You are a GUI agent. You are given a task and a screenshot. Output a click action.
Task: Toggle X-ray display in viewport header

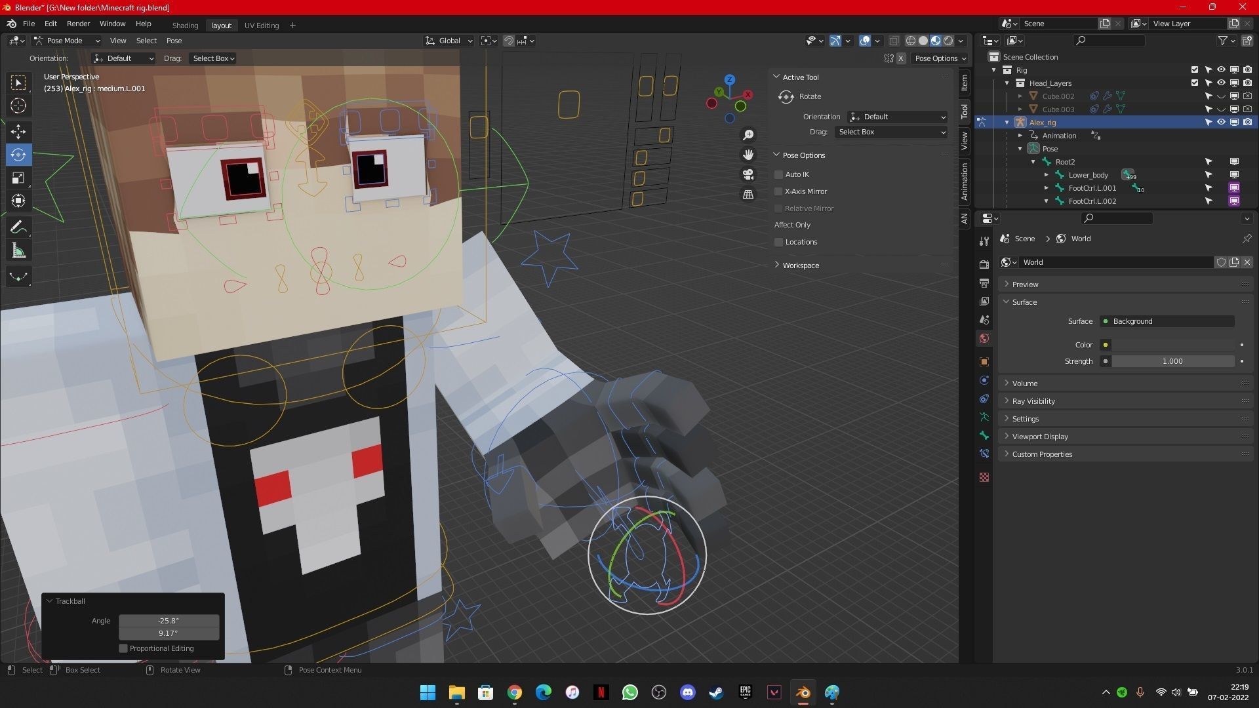click(x=894, y=41)
